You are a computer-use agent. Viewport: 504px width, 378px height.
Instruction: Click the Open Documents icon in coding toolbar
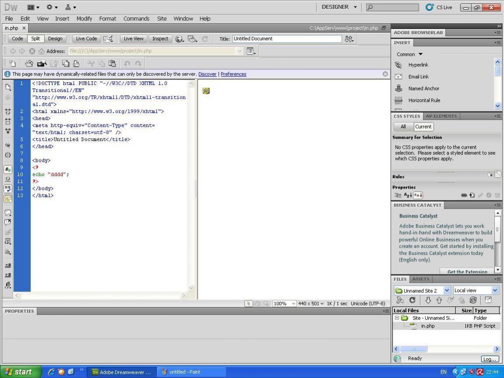tap(8, 87)
